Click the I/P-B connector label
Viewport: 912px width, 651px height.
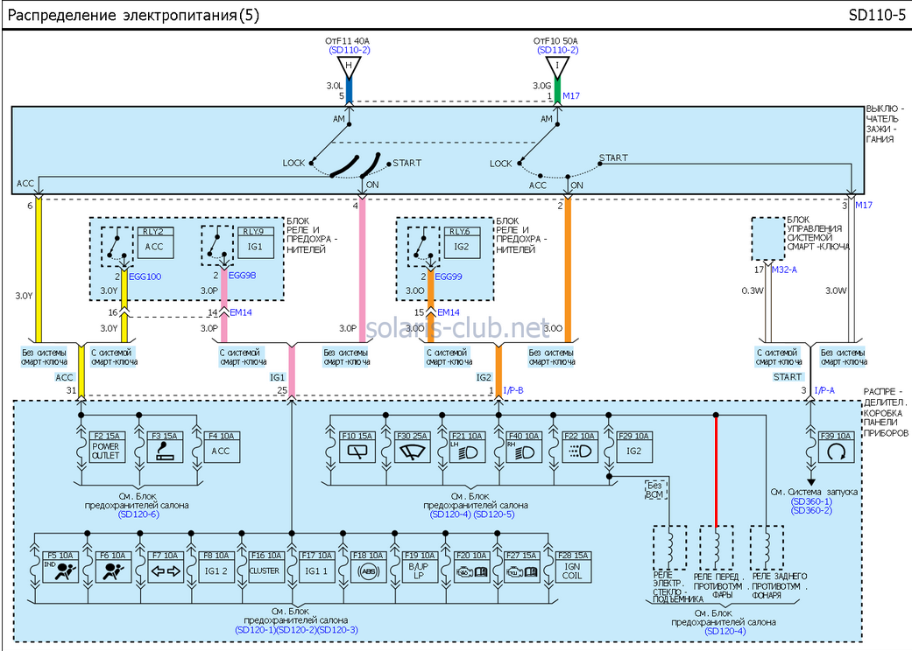[513, 390]
